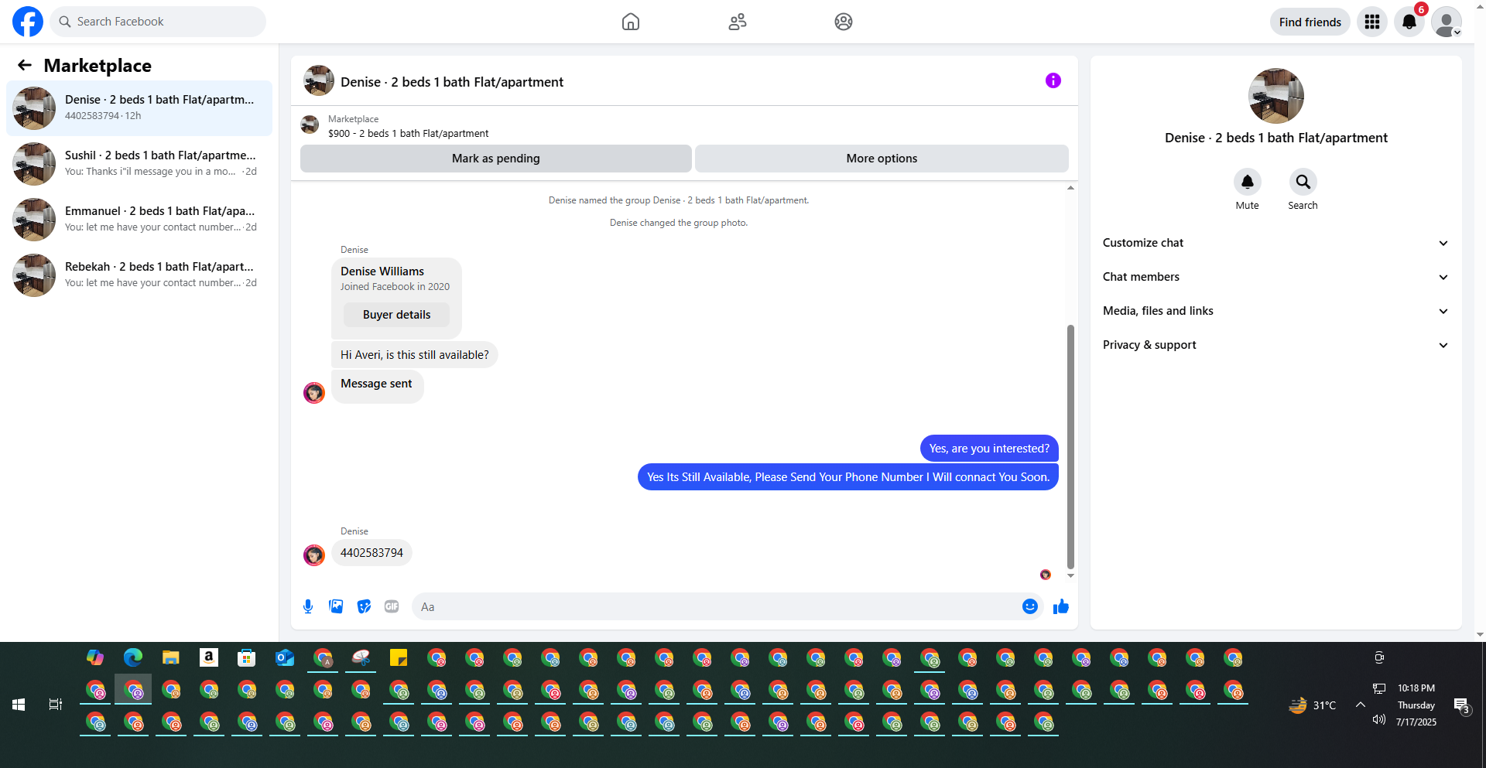Click the "Yes Its Still Available" sent message
This screenshot has width=1486, height=768.
coord(848,477)
